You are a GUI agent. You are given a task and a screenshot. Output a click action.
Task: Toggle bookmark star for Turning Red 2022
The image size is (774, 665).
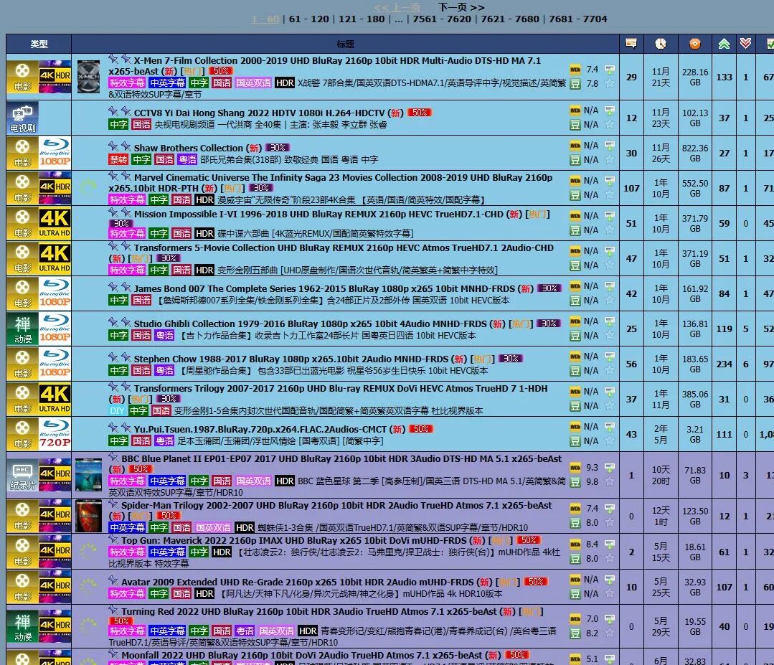point(610,633)
